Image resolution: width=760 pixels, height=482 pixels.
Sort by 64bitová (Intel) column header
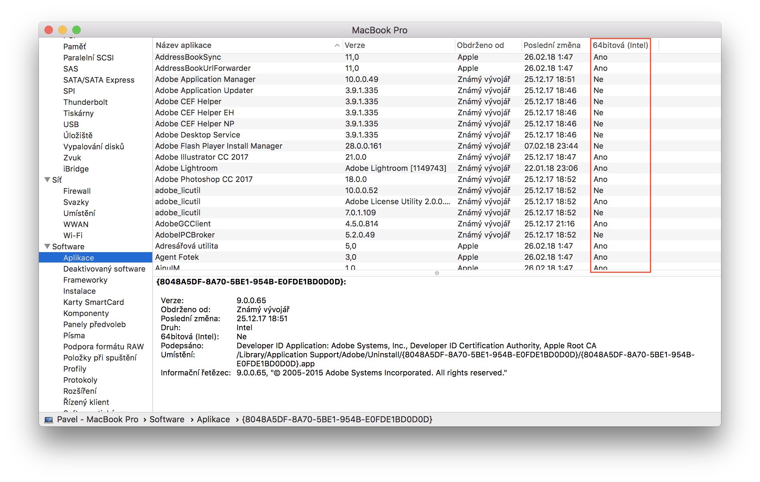620,45
